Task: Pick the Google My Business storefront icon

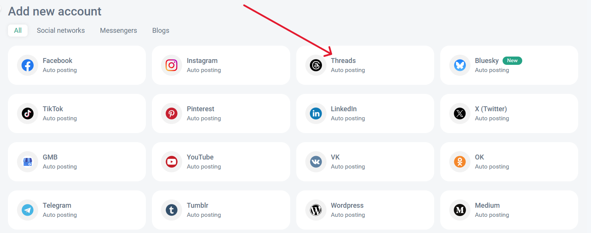Action: pos(28,162)
